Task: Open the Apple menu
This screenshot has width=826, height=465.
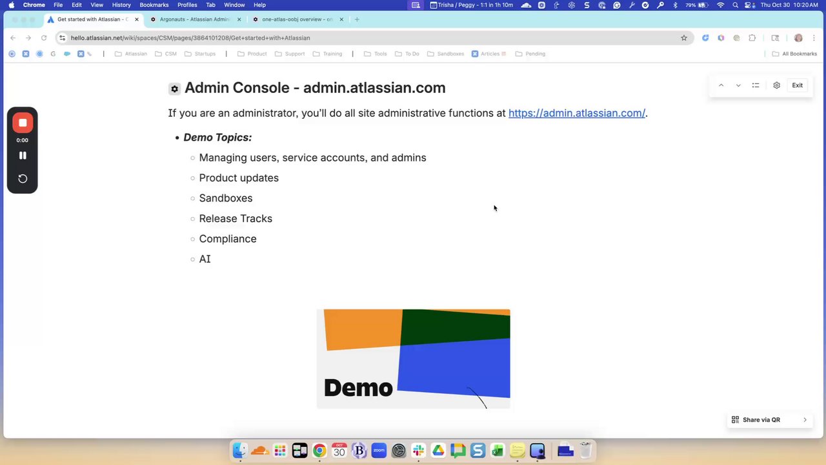Action: (11, 5)
